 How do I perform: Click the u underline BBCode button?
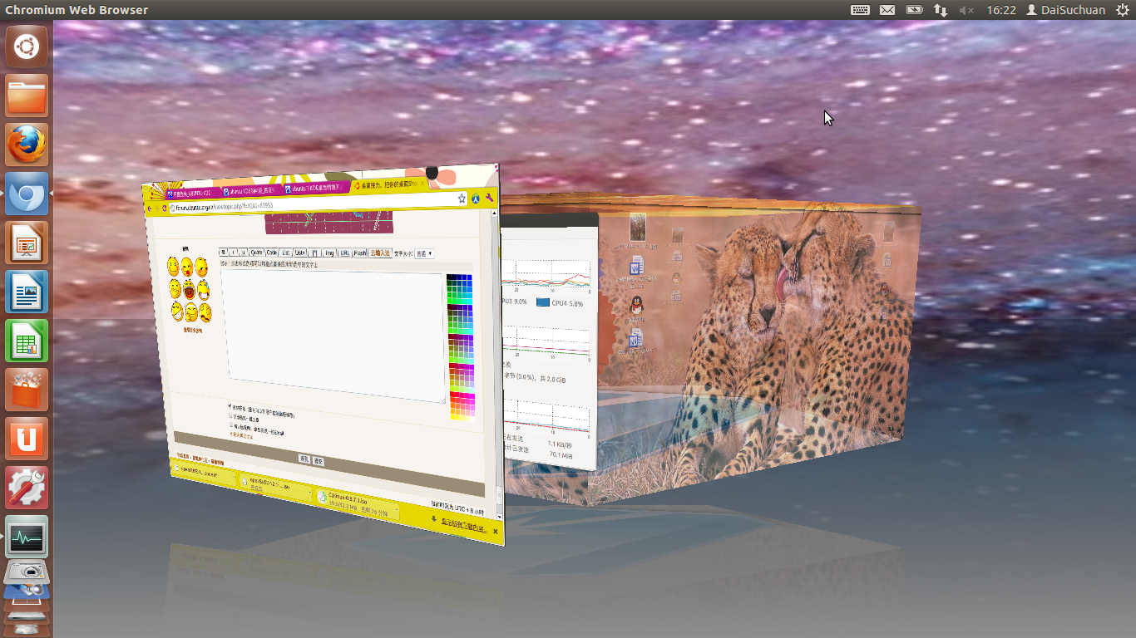pyautogui.click(x=243, y=253)
